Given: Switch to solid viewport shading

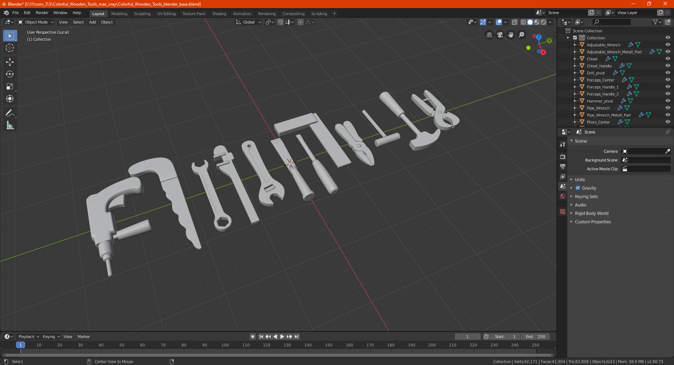Looking at the screenshot, I should [530, 22].
